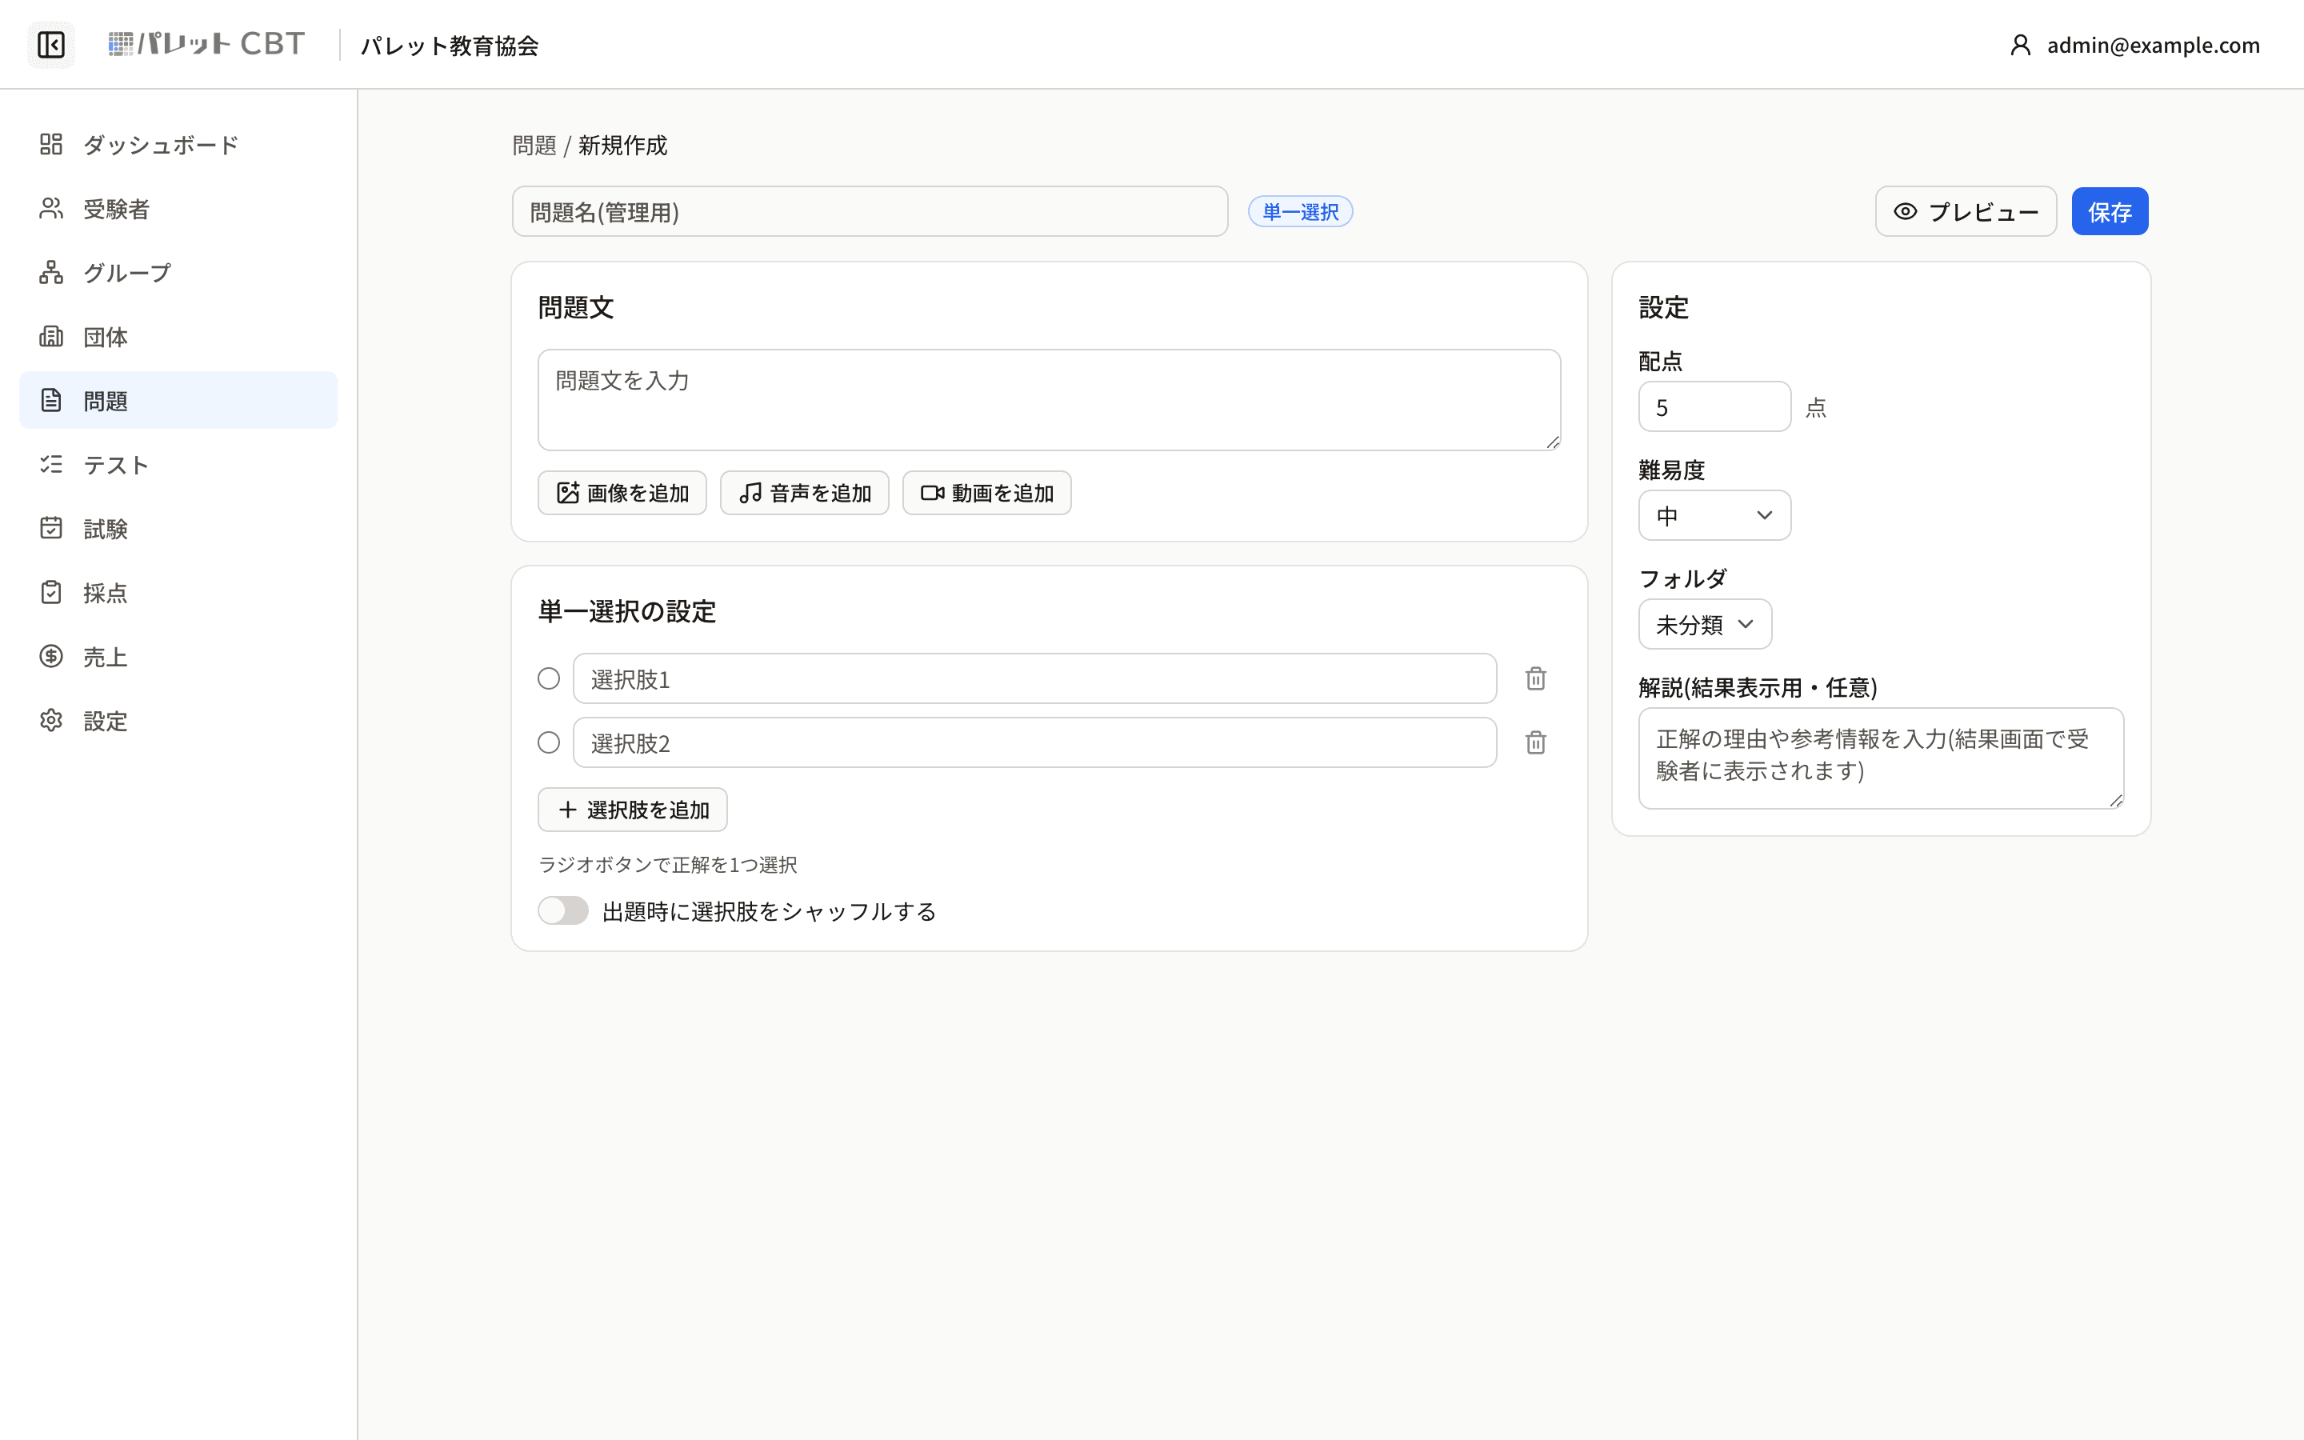Click the 保存 button

click(x=2110, y=211)
